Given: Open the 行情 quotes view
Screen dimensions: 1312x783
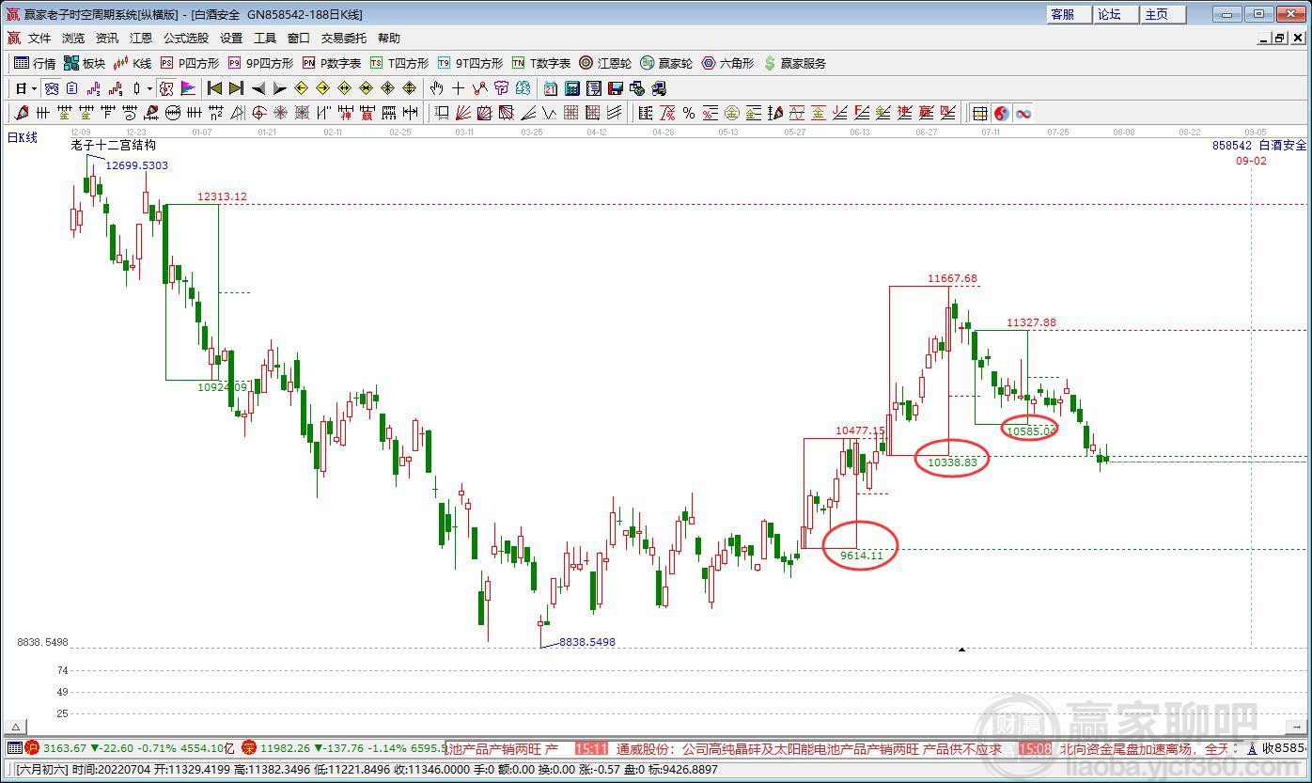Looking at the screenshot, I should point(35,63).
